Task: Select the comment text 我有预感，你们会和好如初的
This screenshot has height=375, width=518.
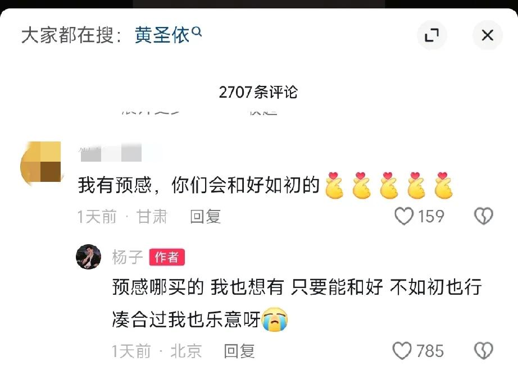Action: (x=199, y=185)
